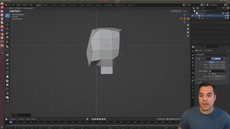
Task: Select the Move tool
Action: 7,25
